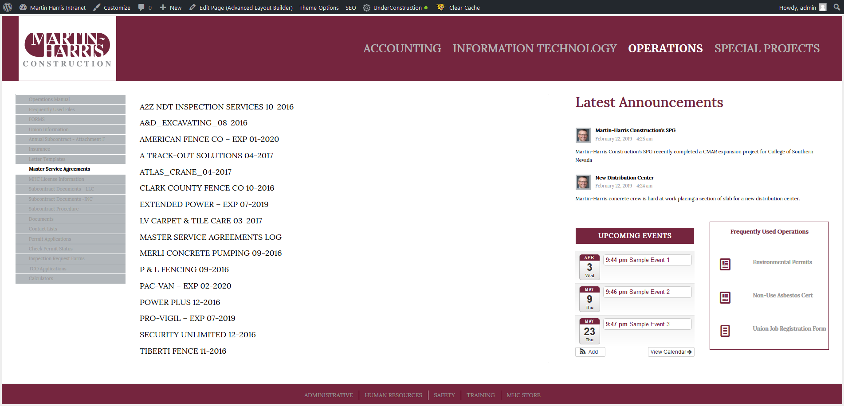The image size is (844, 406).
Task: Click the Edit Page pencil icon
Action: point(192,8)
